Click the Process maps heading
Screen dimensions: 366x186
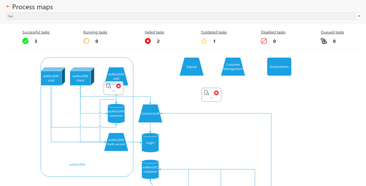pos(33,7)
